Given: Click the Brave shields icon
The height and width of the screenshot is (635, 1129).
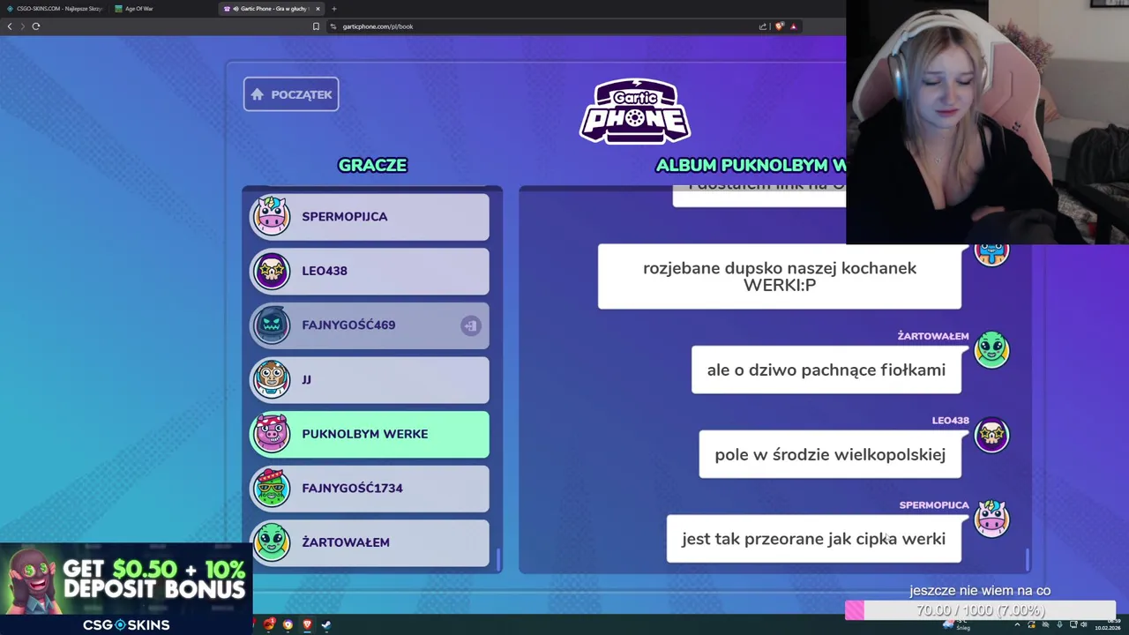Looking at the screenshot, I should coord(780,26).
